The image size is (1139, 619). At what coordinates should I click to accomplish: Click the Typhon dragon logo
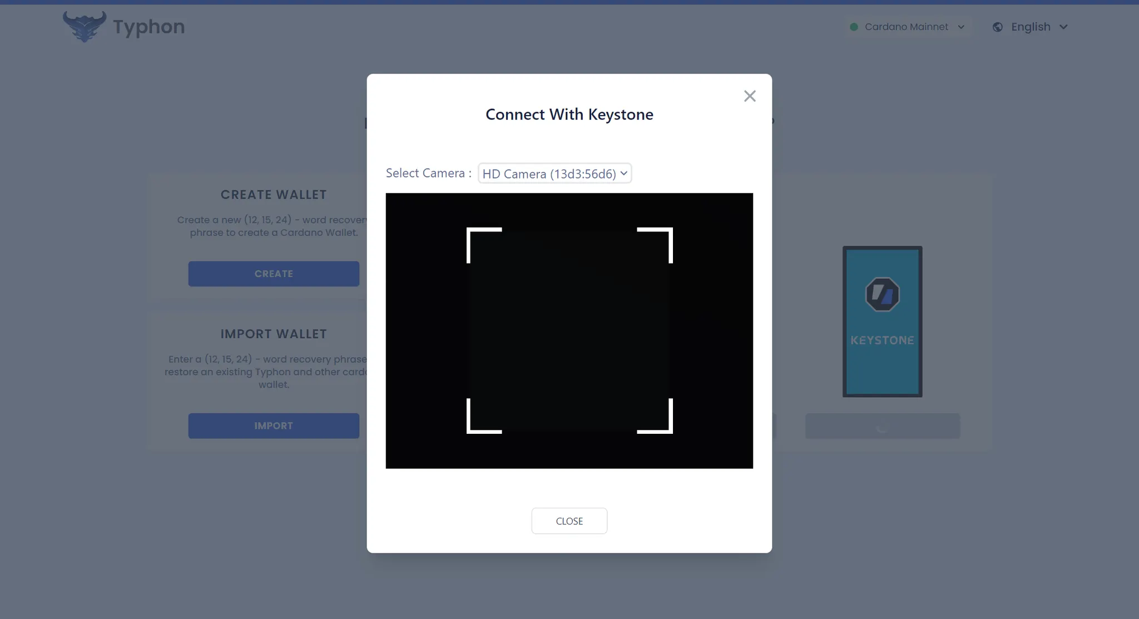tap(84, 26)
